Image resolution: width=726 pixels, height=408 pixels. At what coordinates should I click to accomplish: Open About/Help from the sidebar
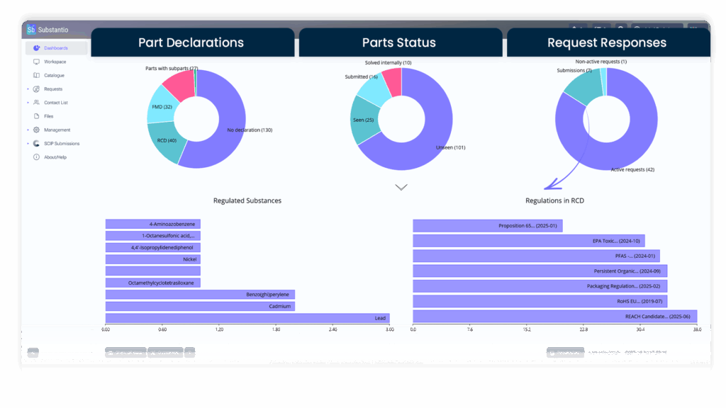coord(36,157)
